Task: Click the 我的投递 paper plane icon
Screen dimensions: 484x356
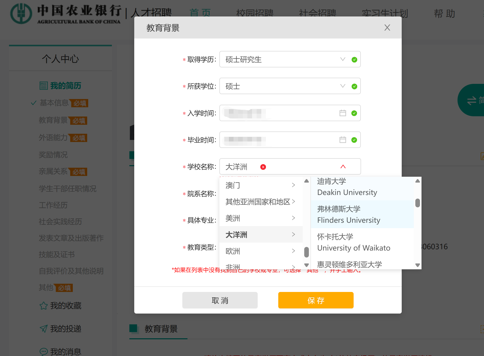Action: (x=43, y=329)
